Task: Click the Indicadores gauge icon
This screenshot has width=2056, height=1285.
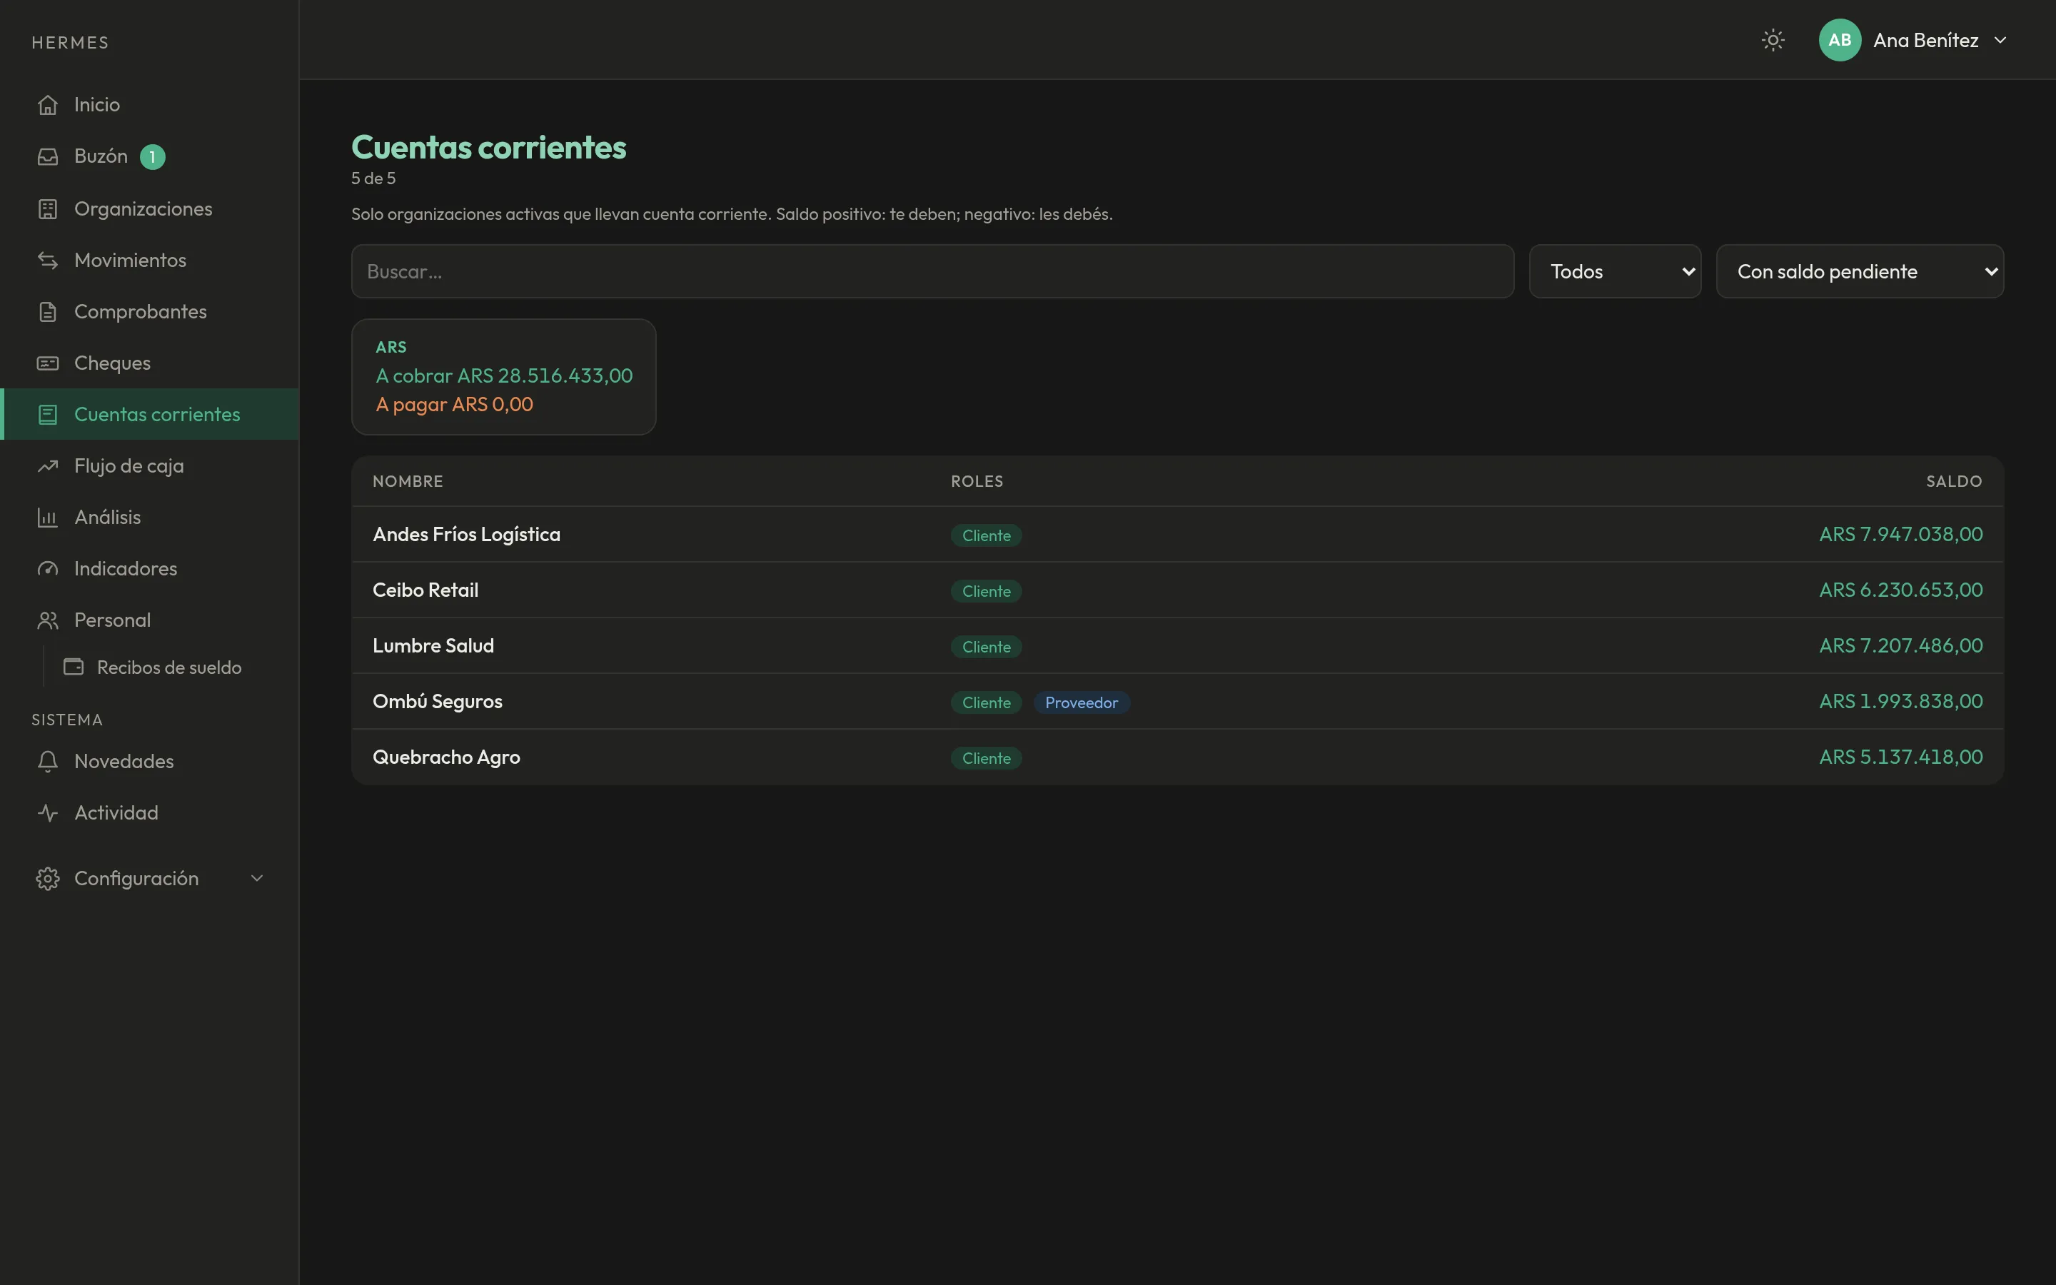Action: coord(48,568)
